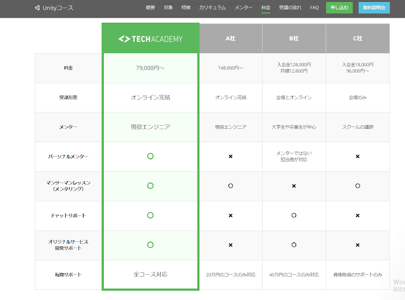Screen dimensions: 405x300
Task: Click the スクールの講師 cell
Action: pyautogui.click(x=358, y=127)
